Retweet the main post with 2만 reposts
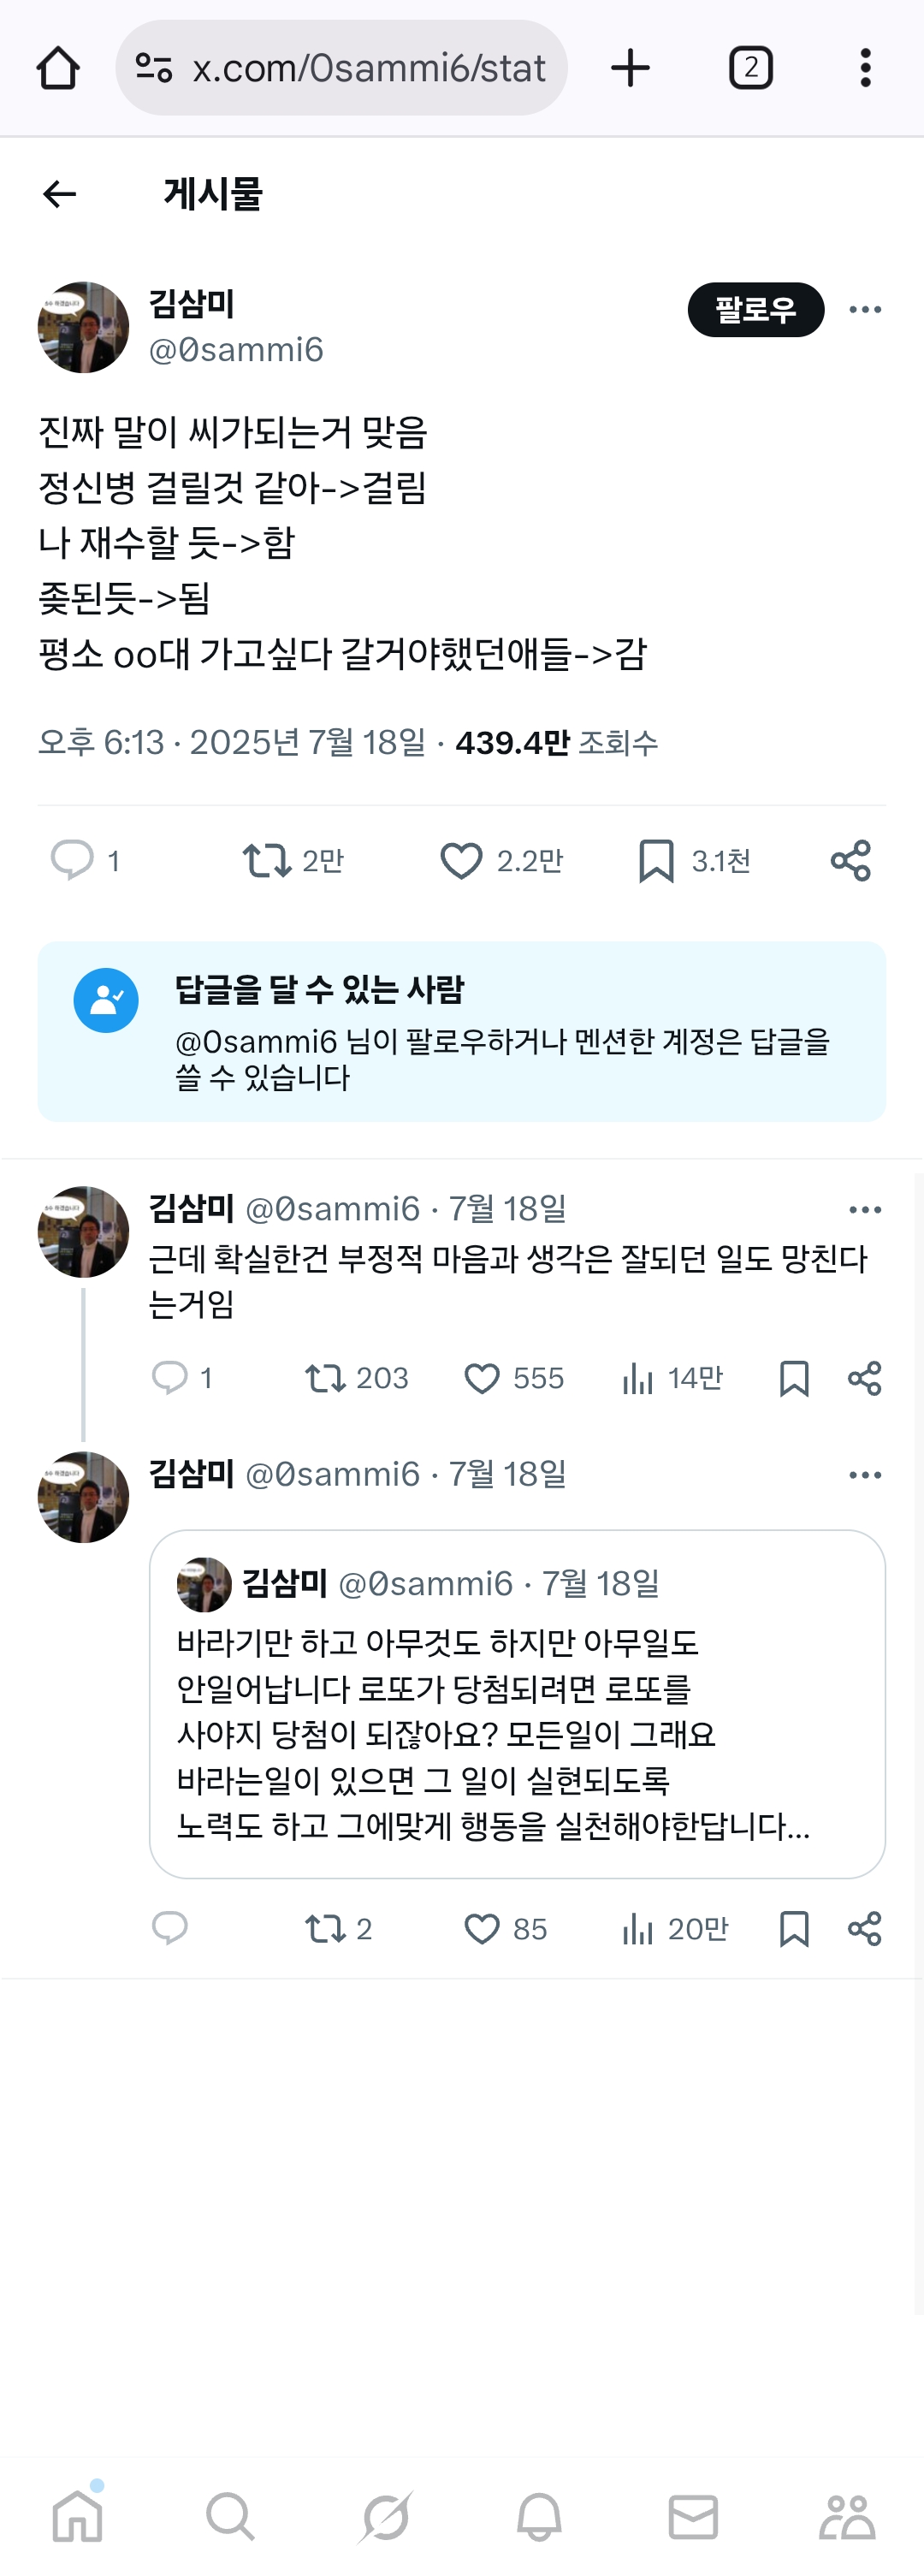The height and width of the screenshot is (2576, 924). (x=267, y=860)
